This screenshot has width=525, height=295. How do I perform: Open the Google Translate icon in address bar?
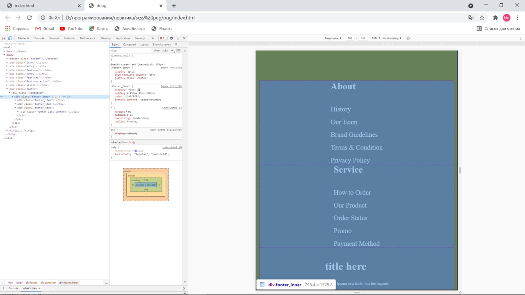tap(471, 18)
